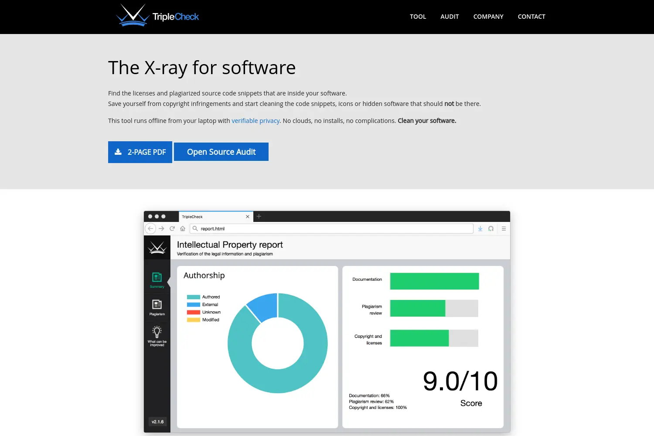Image resolution: width=654 pixels, height=436 pixels.
Task: Click the report.html address bar
Action: [x=331, y=228]
